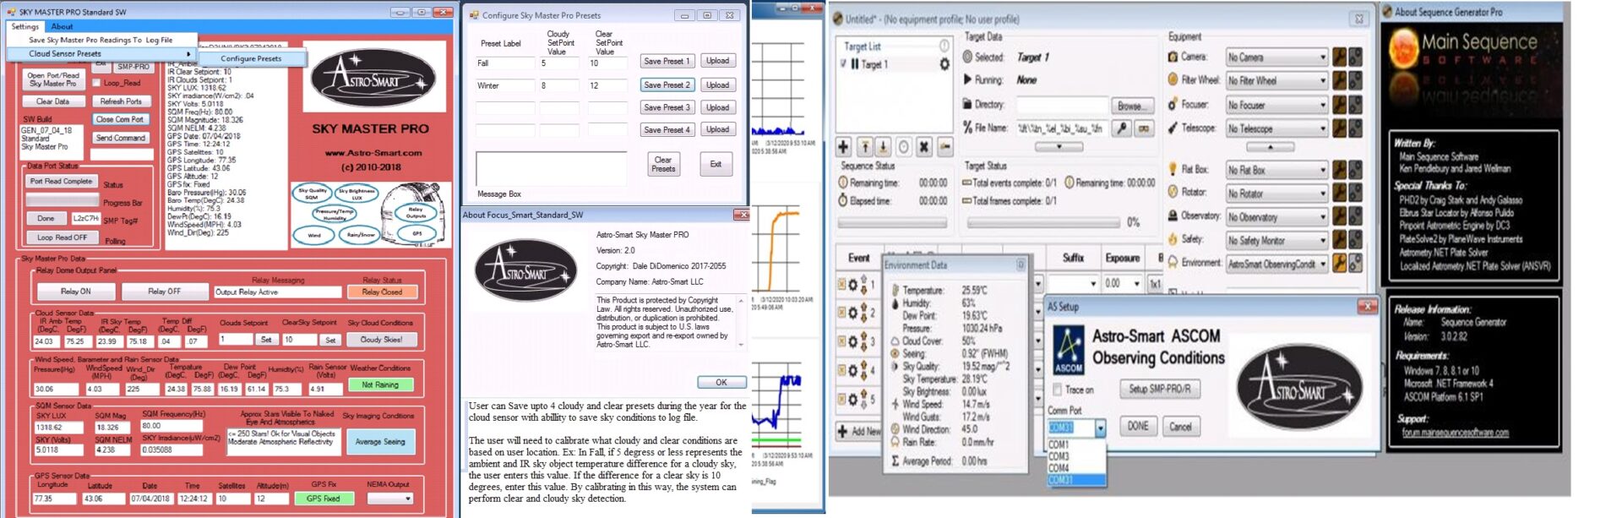Open Flat Box settings wrench icon
Image resolution: width=1622 pixels, height=518 pixels.
(x=1339, y=170)
